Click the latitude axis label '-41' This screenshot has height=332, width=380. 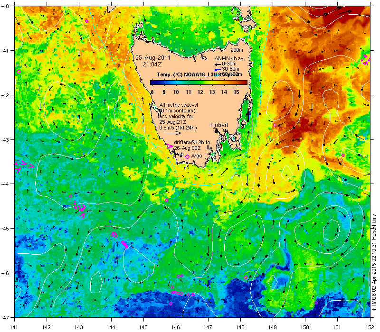[5, 51]
